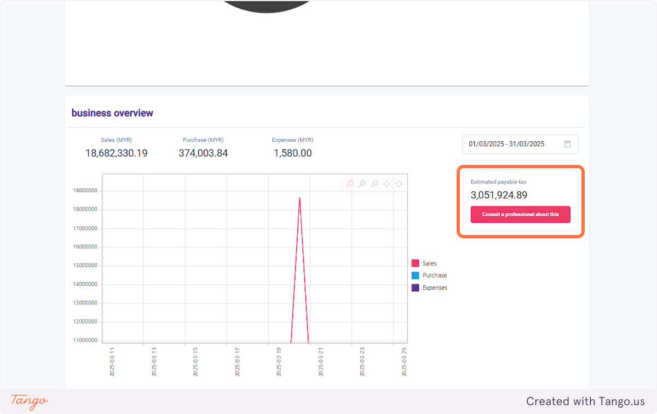Viewport: 657px width, 414px height.
Task: Click the Sales (MYR) label
Action: (x=116, y=140)
